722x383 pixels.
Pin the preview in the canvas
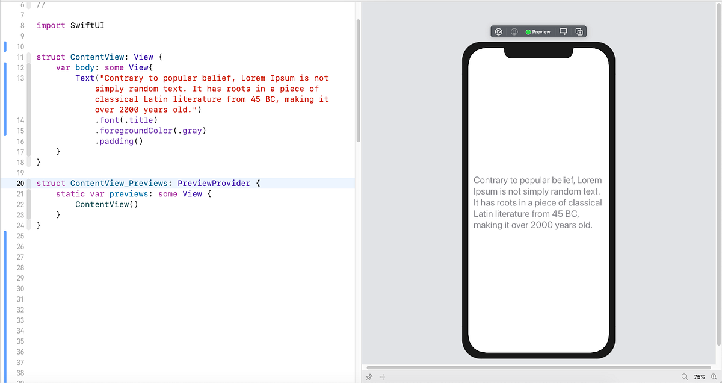[x=369, y=376]
